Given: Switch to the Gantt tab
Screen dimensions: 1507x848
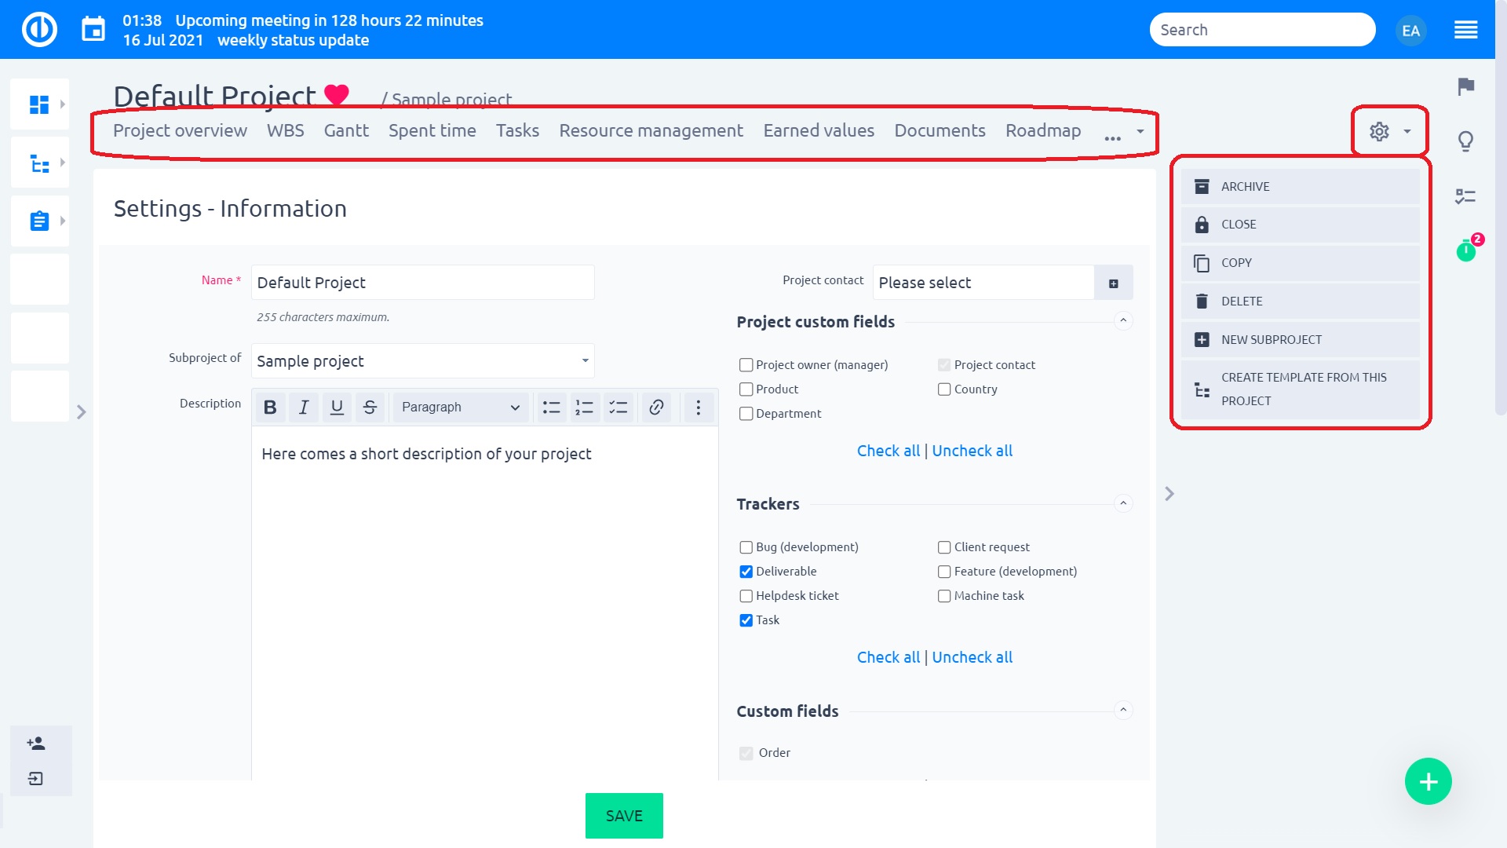Looking at the screenshot, I should click(x=346, y=130).
